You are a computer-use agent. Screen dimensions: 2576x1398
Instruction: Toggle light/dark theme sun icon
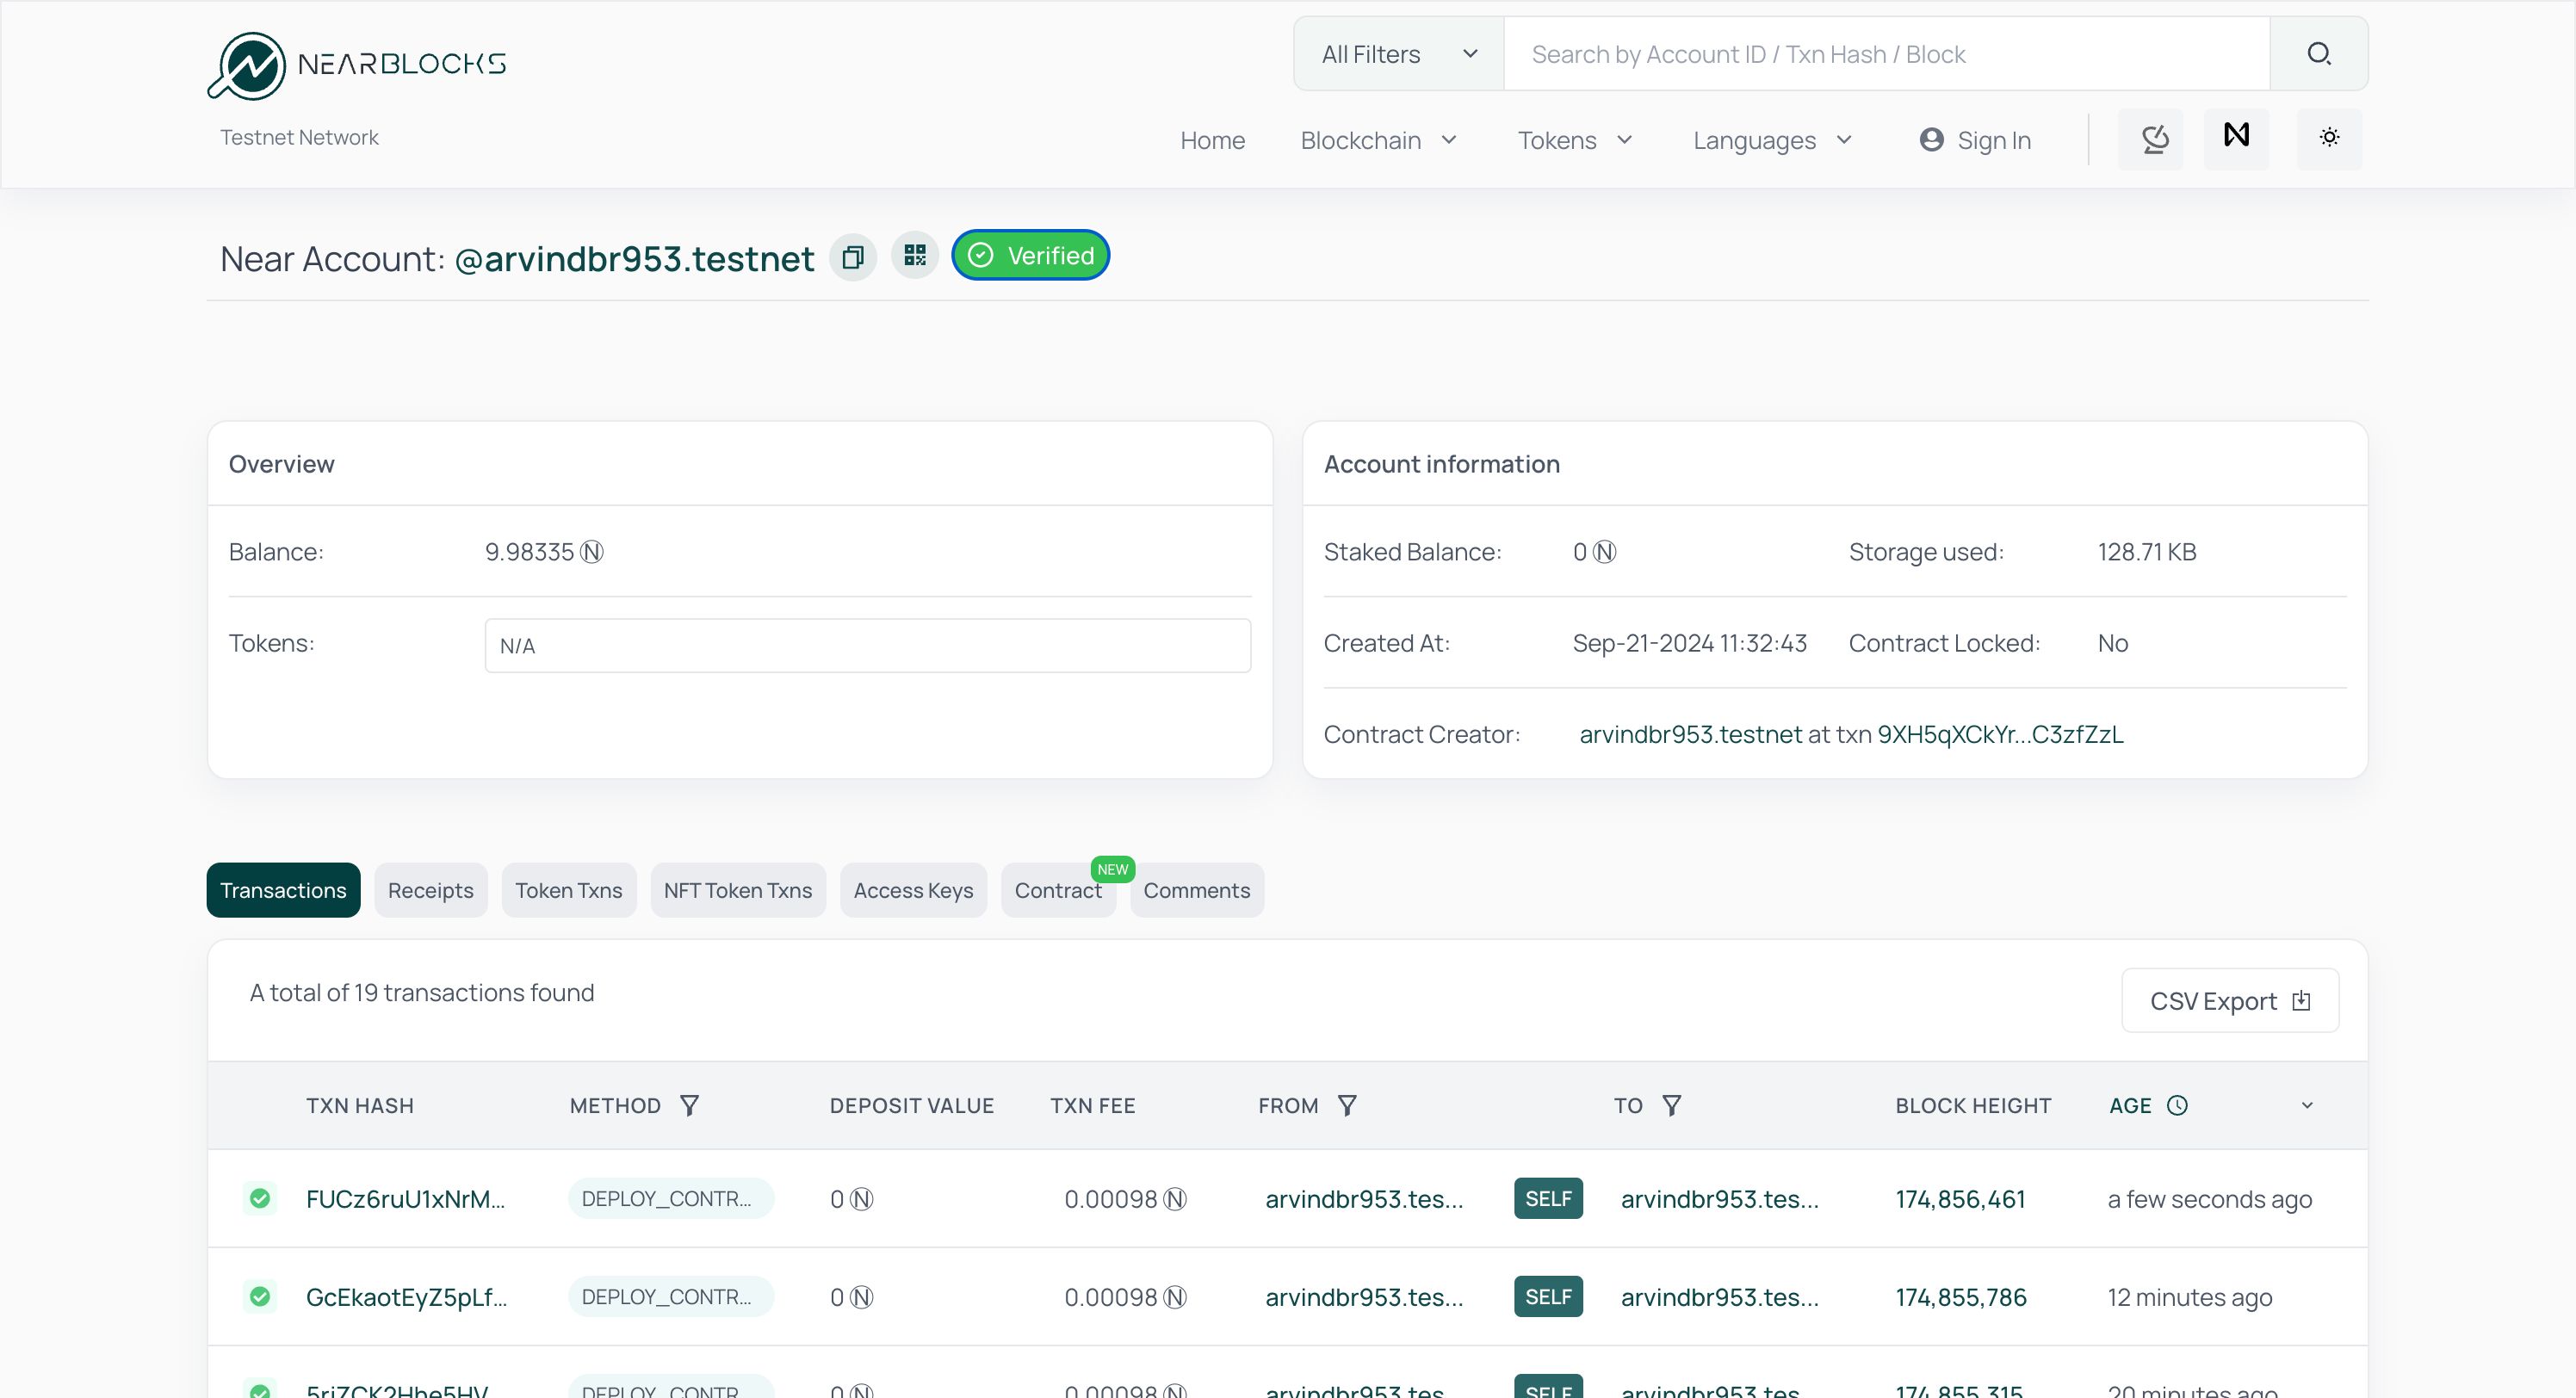pyautogui.click(x=2329, y=138)
